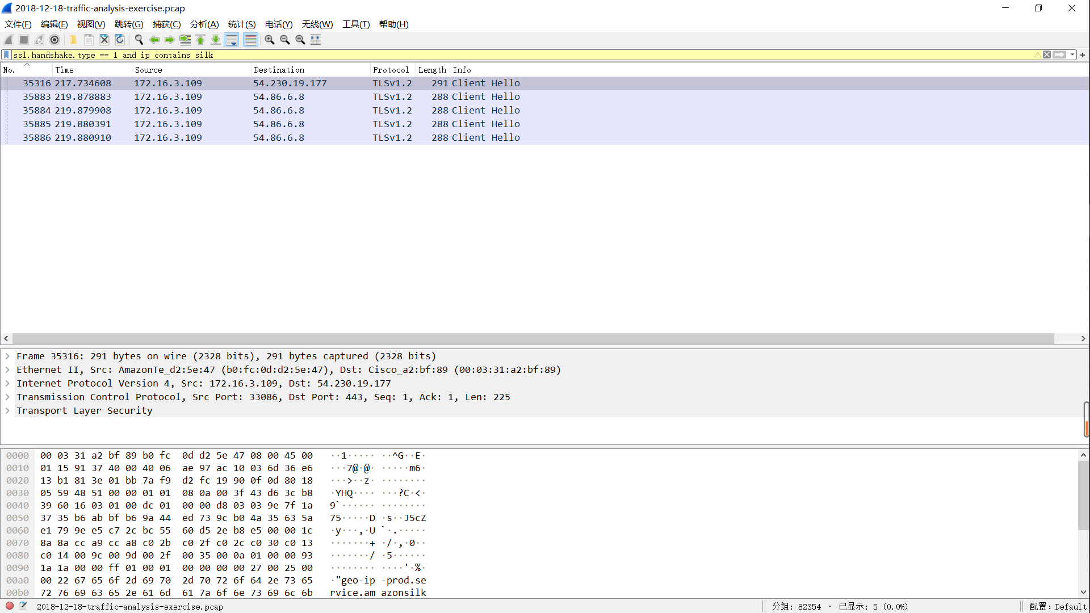Click the expert information red circle icon
The height and width of the screenshot is (613, 1090).
point(10,606)
